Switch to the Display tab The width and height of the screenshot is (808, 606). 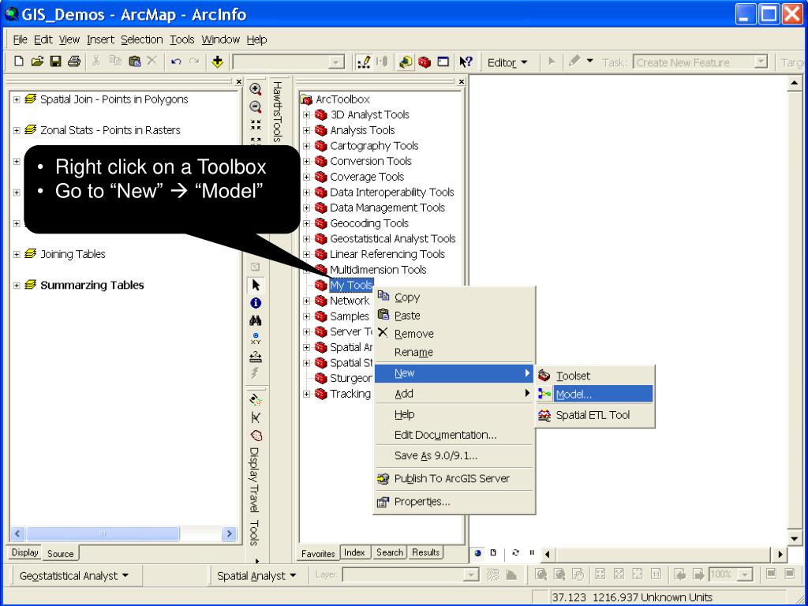click(24, 552)
